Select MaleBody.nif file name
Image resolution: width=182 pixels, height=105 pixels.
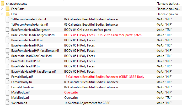pos(20,92)
